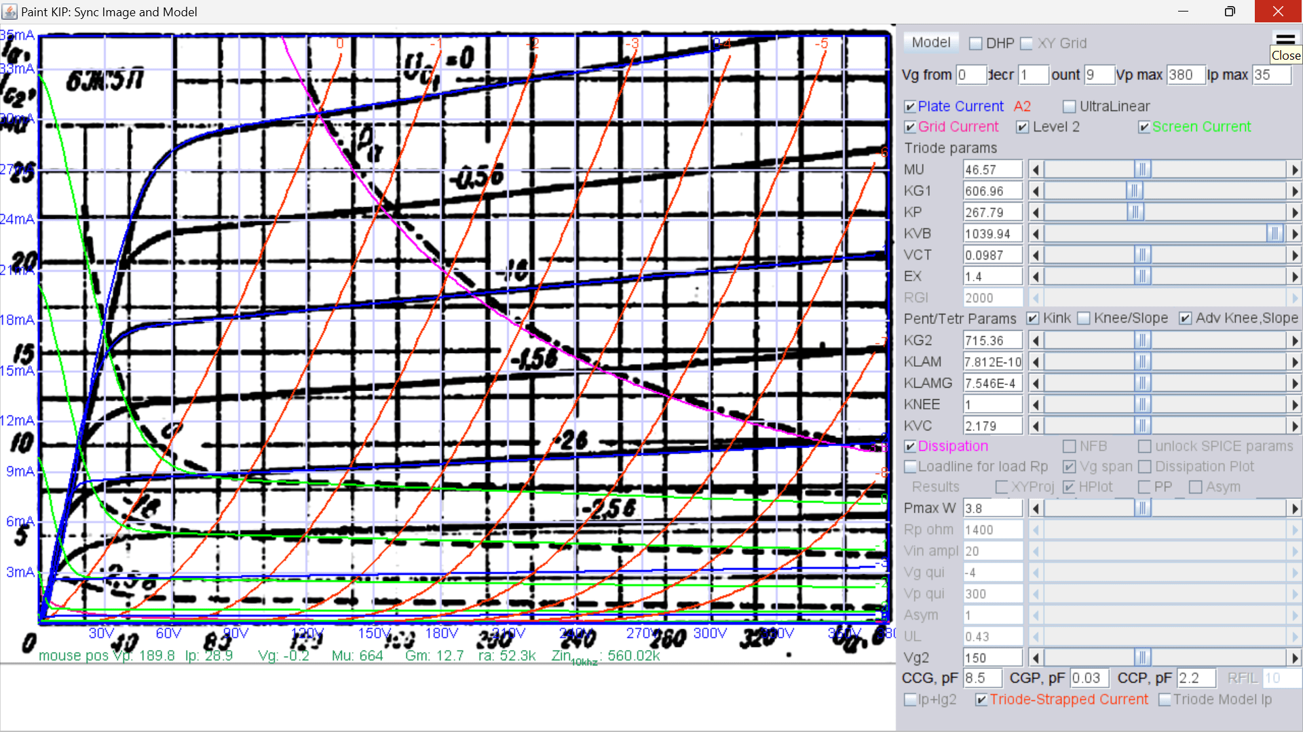
Task: Click the CGP pF input field
Action: tap(1089, 678)
